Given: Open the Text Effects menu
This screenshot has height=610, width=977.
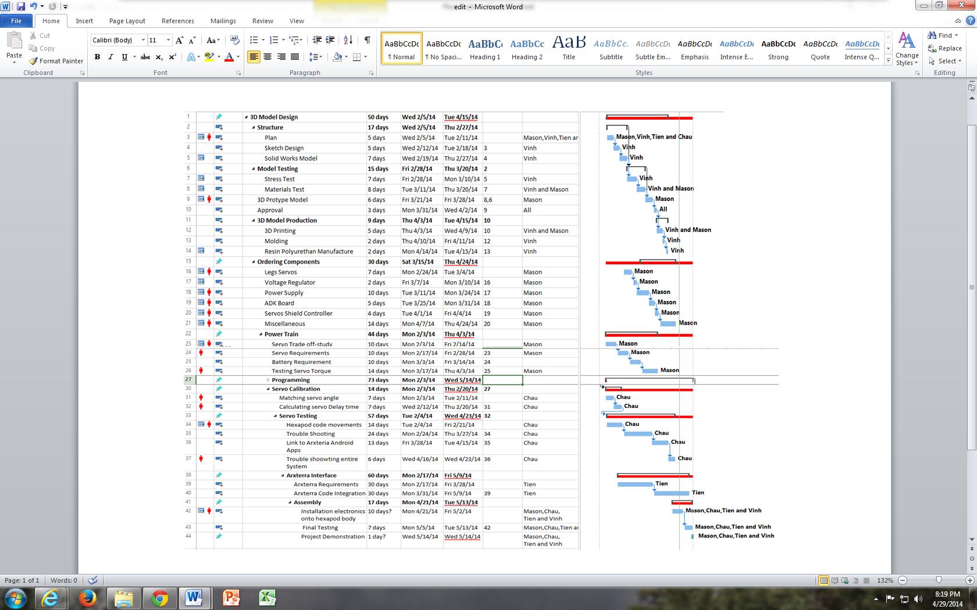Looking at the screenshot, I should click(192, 57).
